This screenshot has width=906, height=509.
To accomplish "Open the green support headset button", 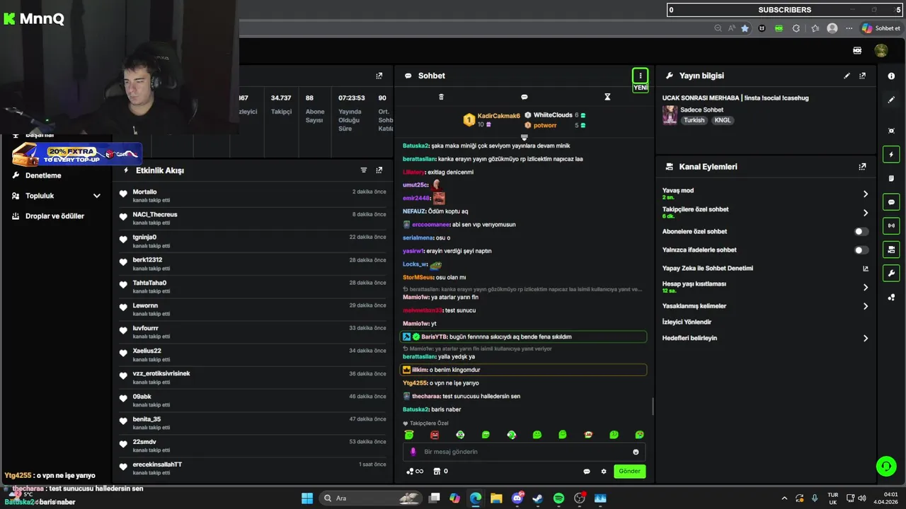I will click(886, 466).
